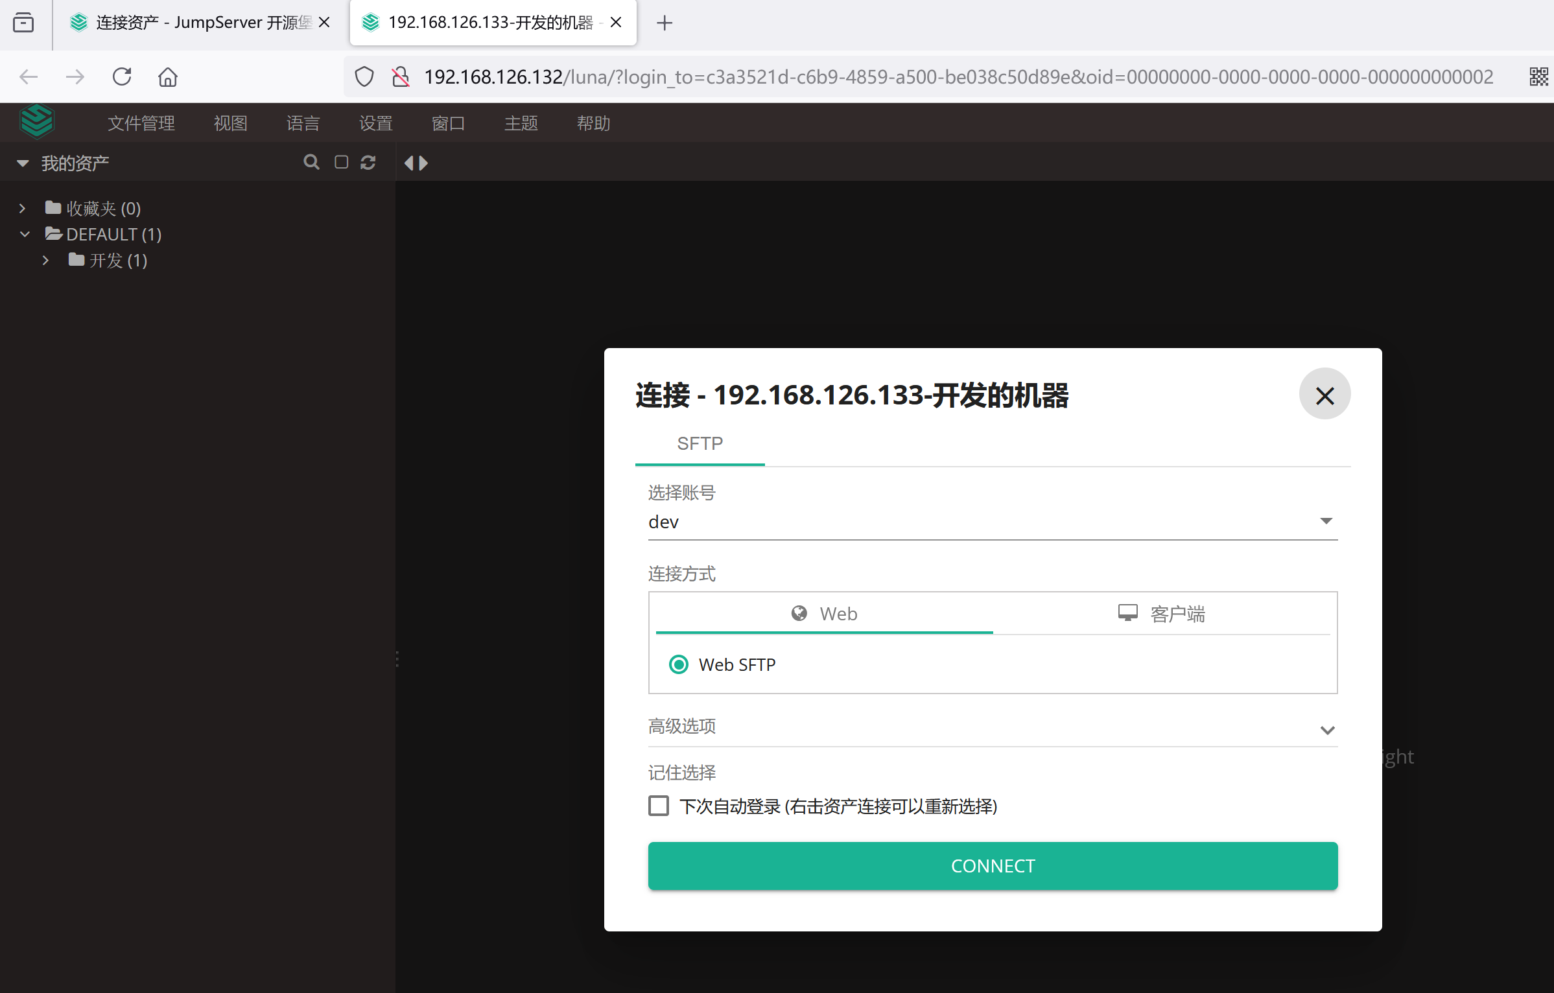This screenshot has height=993, width=1554.
Task: Switch to the 客户端 connection tab
Action: click(1161, 613)
